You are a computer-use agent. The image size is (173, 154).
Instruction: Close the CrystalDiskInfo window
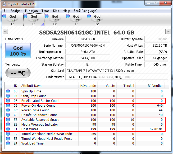pos(165,3)
